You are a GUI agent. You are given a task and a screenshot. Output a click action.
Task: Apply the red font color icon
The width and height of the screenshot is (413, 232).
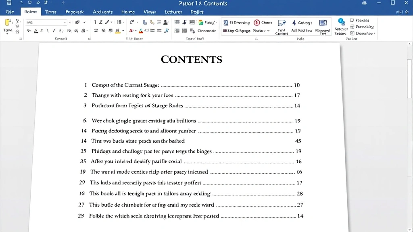pyautogui.click(x=131, y=30)
